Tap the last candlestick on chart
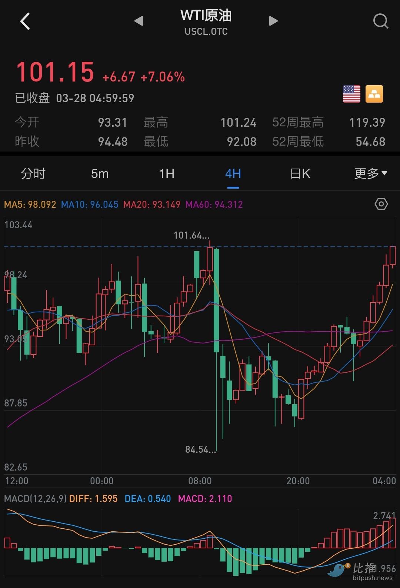The width and height of the screenshot is (400, 588). click(x=393, y=256)
